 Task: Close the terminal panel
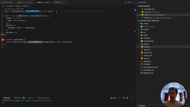pyautogui.click(x=133, y=98)
